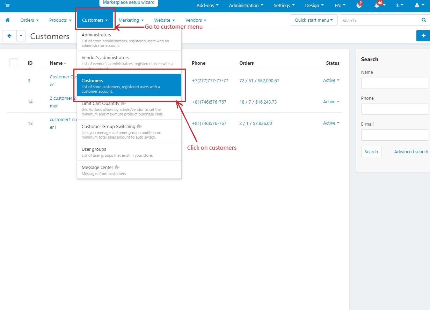
Task: Click the back arrow next to Customers title
Action: click(x=9, y=36)
